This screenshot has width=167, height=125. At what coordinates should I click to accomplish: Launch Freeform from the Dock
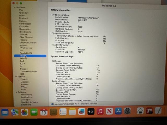coord(82,112)
